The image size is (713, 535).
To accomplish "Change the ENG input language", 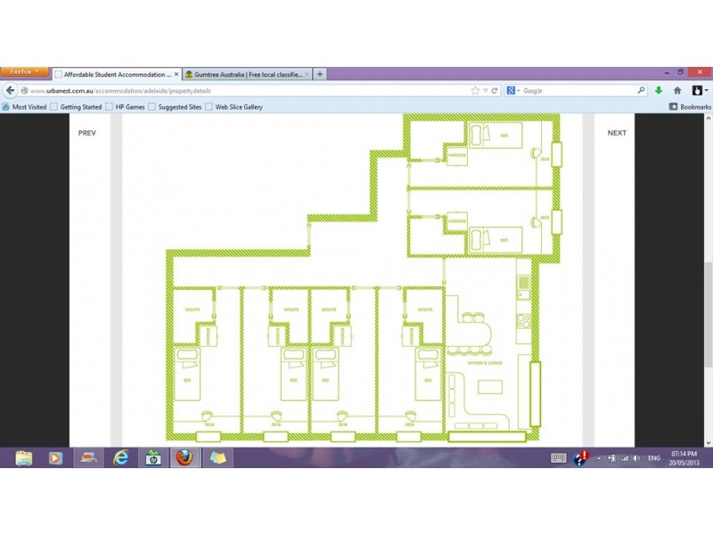I will pos(654,458).
